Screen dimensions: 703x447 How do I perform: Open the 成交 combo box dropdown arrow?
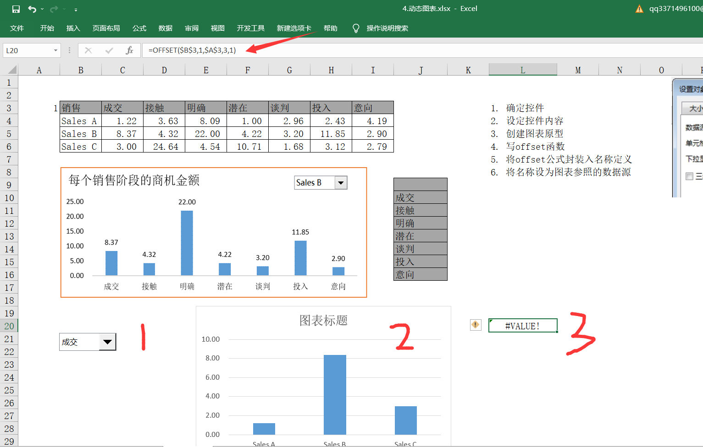pyautogui.click(x=107, y=342)
